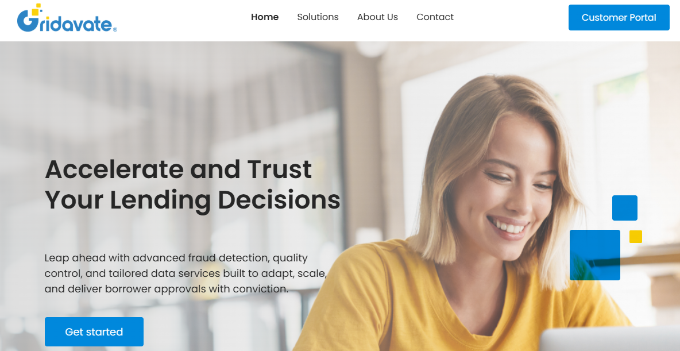
Task: Click the Get started button
Action: [94, 332]
